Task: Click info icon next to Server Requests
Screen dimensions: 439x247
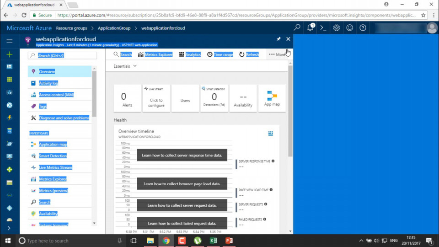Action: coord(266,204)
